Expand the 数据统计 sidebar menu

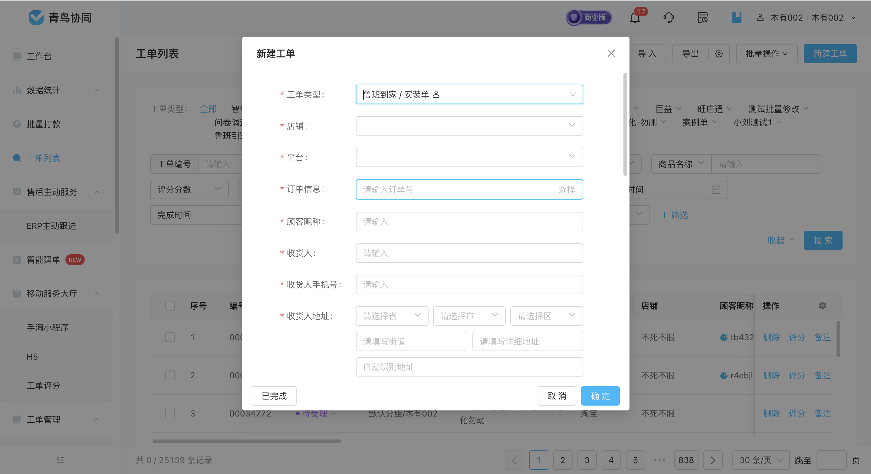click(56, 90)
